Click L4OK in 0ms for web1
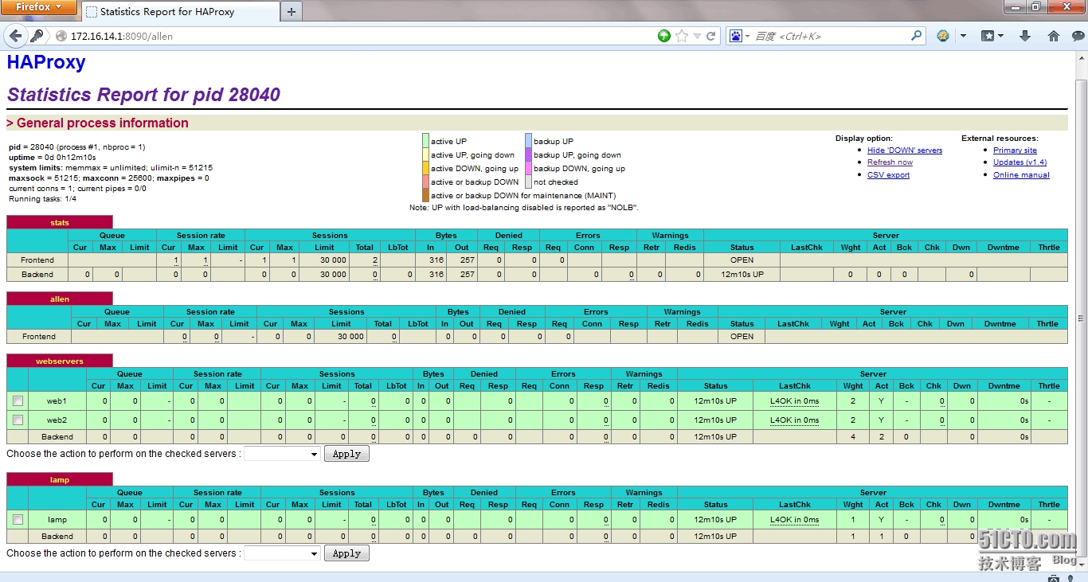1088x582 pixels. (794, 400)
